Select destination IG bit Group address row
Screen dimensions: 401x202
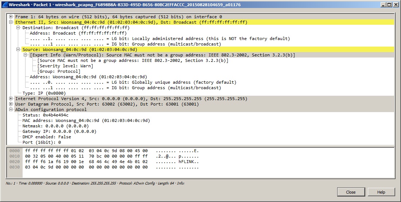(125, 44)
